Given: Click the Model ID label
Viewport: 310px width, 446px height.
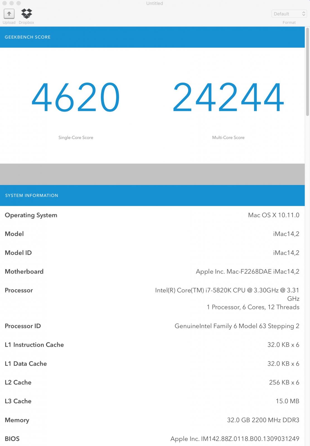Looking at the screenshot, I should pos(18,253).
